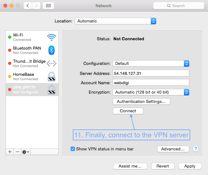Click the back navigation arrow
The height and width of the screenshot is (175, 208).
(x=28, y=6)
